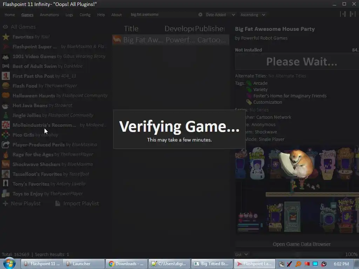
Task: Open the Games tab
Action: 27,15
